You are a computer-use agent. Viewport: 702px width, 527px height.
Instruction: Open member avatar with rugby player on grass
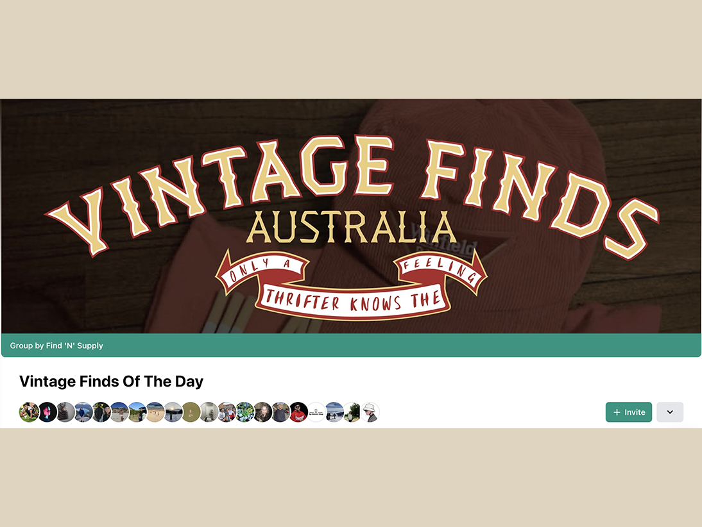coord(29,412)
